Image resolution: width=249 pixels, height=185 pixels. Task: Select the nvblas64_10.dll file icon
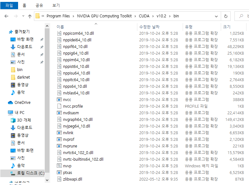click(x=59, y=93)
